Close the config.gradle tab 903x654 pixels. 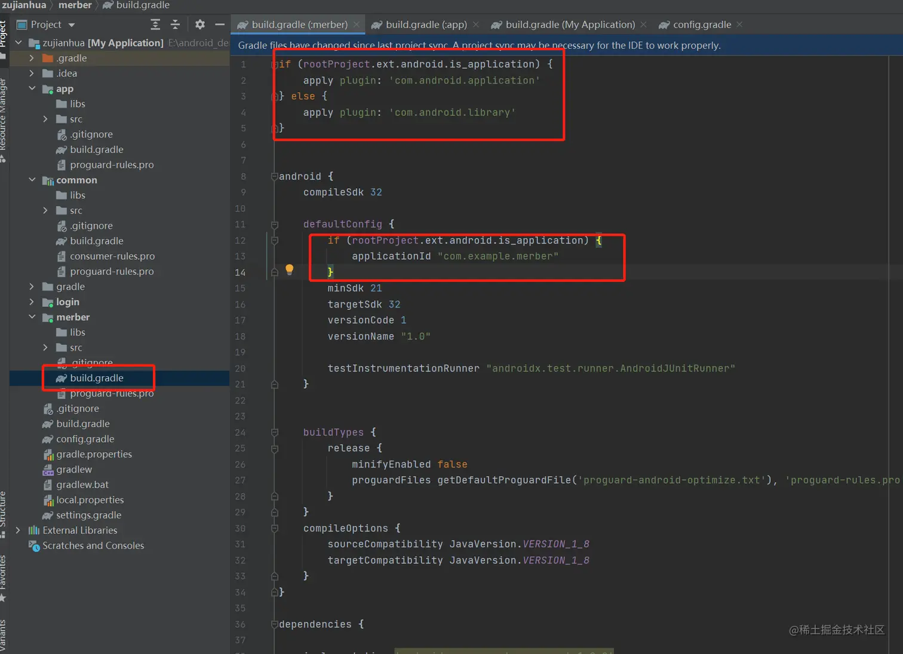tap(739, 24)
